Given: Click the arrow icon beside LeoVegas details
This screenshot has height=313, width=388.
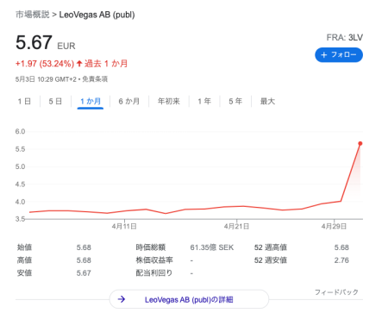Looking at the screenshot, I should pos(122,299).
